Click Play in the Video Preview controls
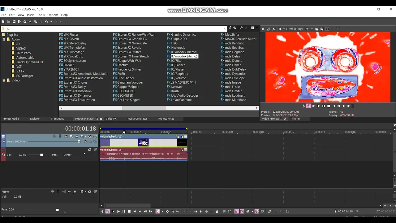 (319, 106)
